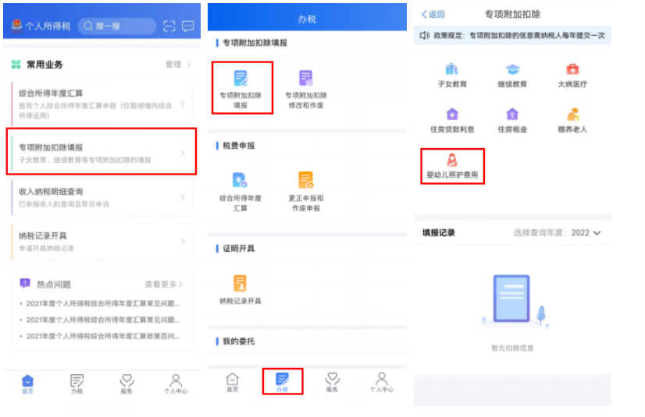The width and height of the screenshot is (645, 417).
Task: Expand 管理 chevron beside 常用业务
Action: tap(178, 65)
